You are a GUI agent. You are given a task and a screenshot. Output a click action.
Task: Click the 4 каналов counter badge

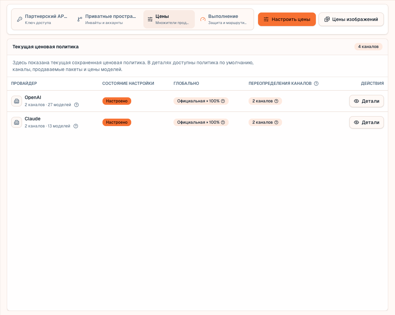click(x=368, y=47)
